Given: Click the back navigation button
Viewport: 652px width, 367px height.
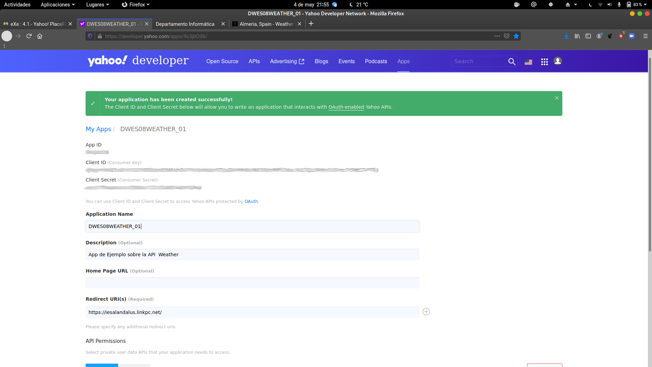Looking at the screenshot, I should (7, 36).
